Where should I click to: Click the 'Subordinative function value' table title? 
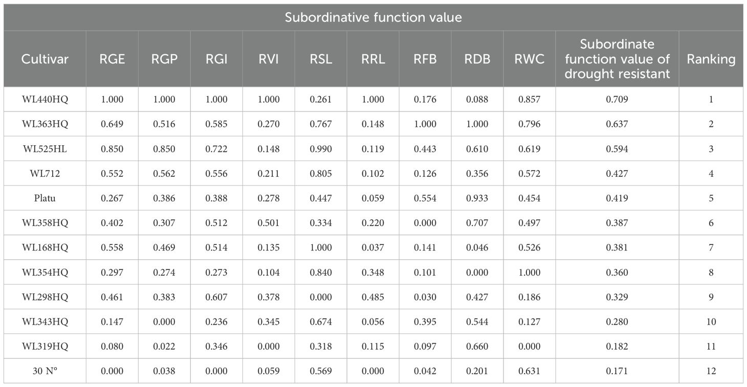pos(373,17)
